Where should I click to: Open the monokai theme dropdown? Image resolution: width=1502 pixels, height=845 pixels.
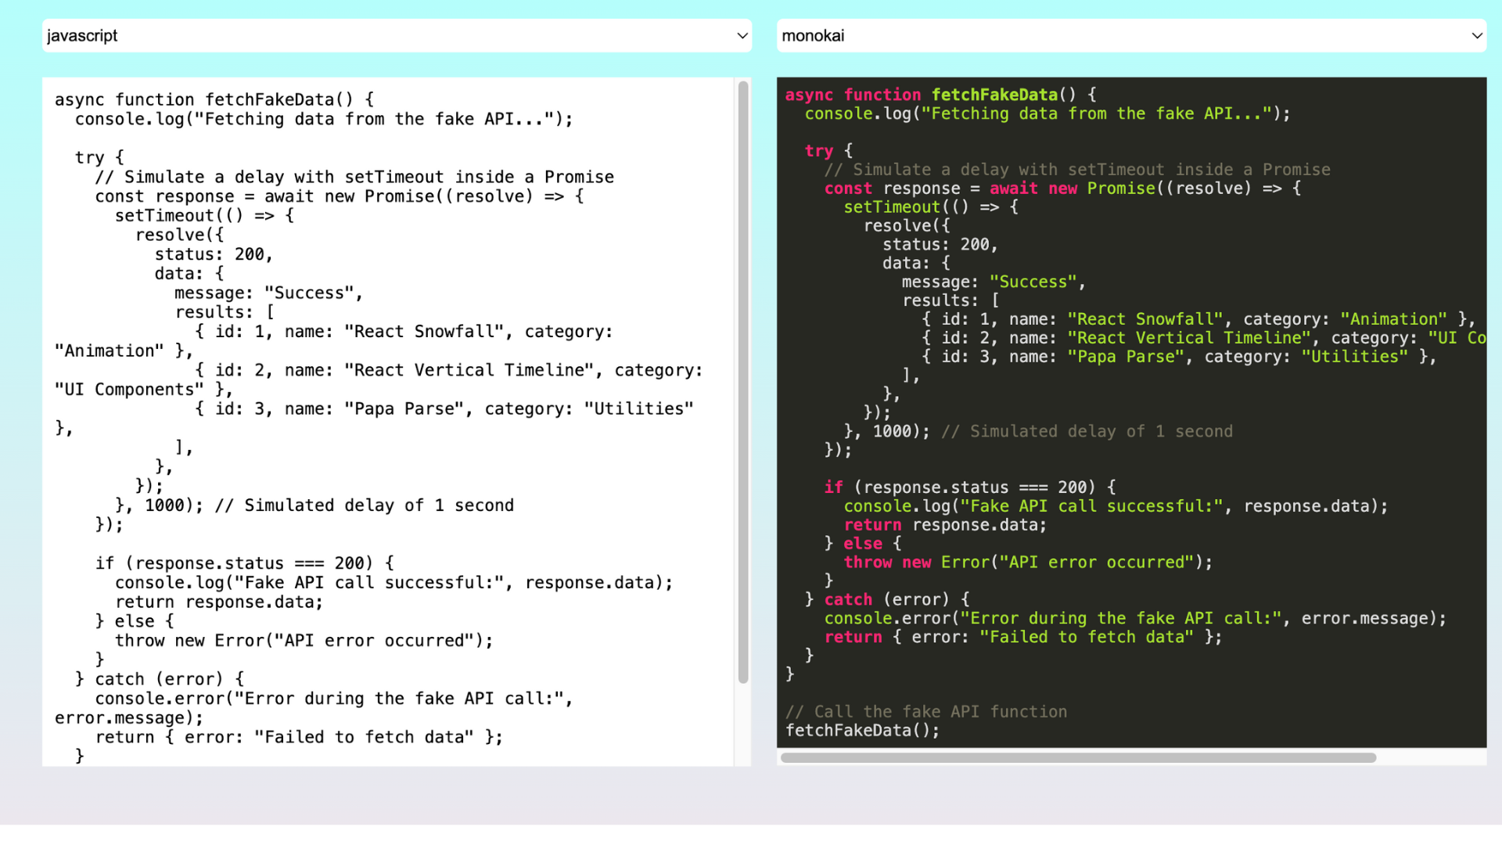(1131, 36)
